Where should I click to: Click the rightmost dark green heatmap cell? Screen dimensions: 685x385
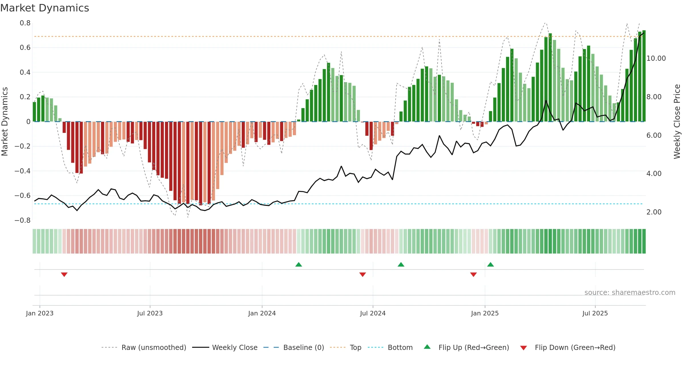[x=644, y=241]
